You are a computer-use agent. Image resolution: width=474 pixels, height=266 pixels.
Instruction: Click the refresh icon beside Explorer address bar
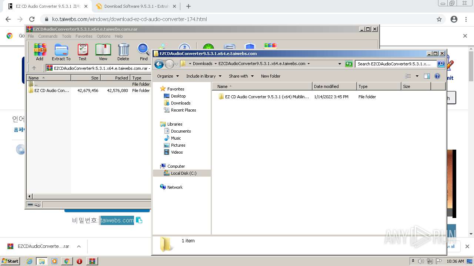pyautogui.click(x=349, y=64)
